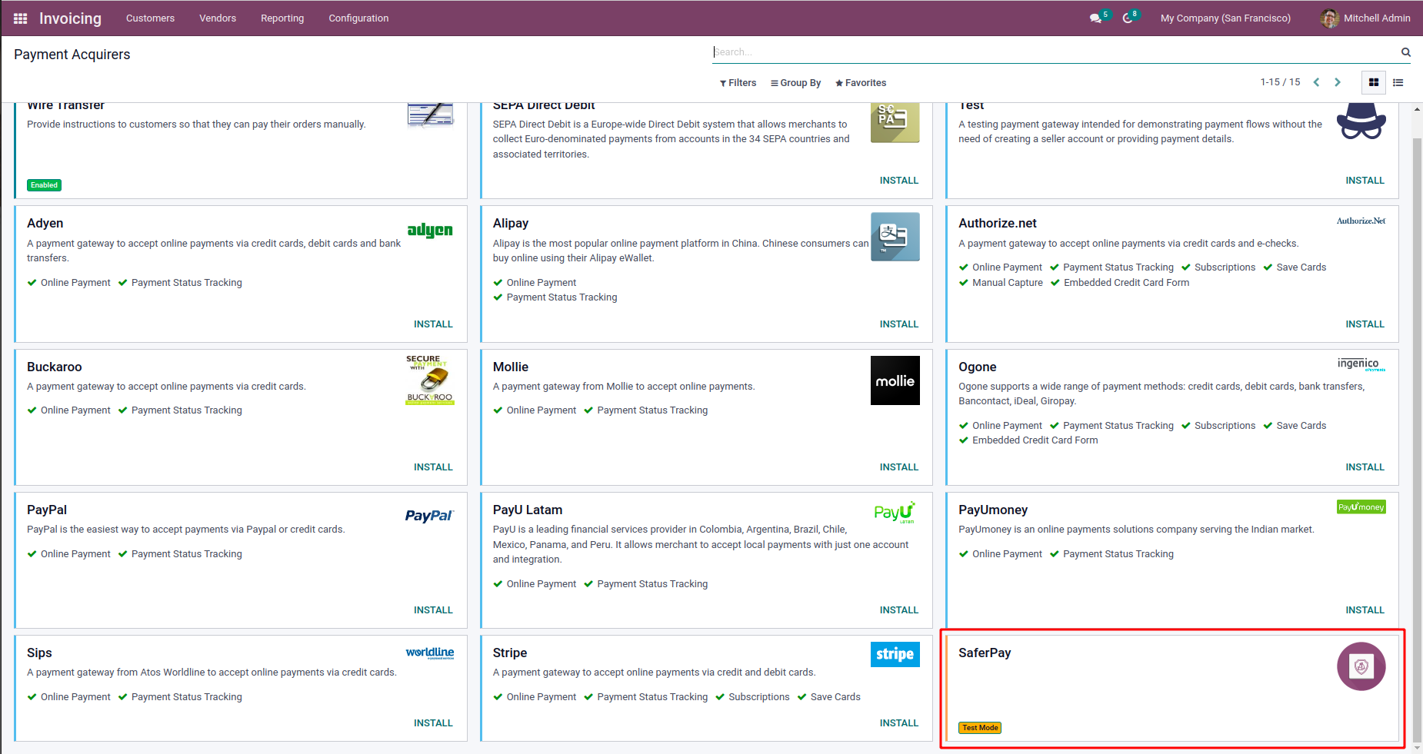Go to previous page arrow in pager
Screen dimensions: 1423x754
1316,82
